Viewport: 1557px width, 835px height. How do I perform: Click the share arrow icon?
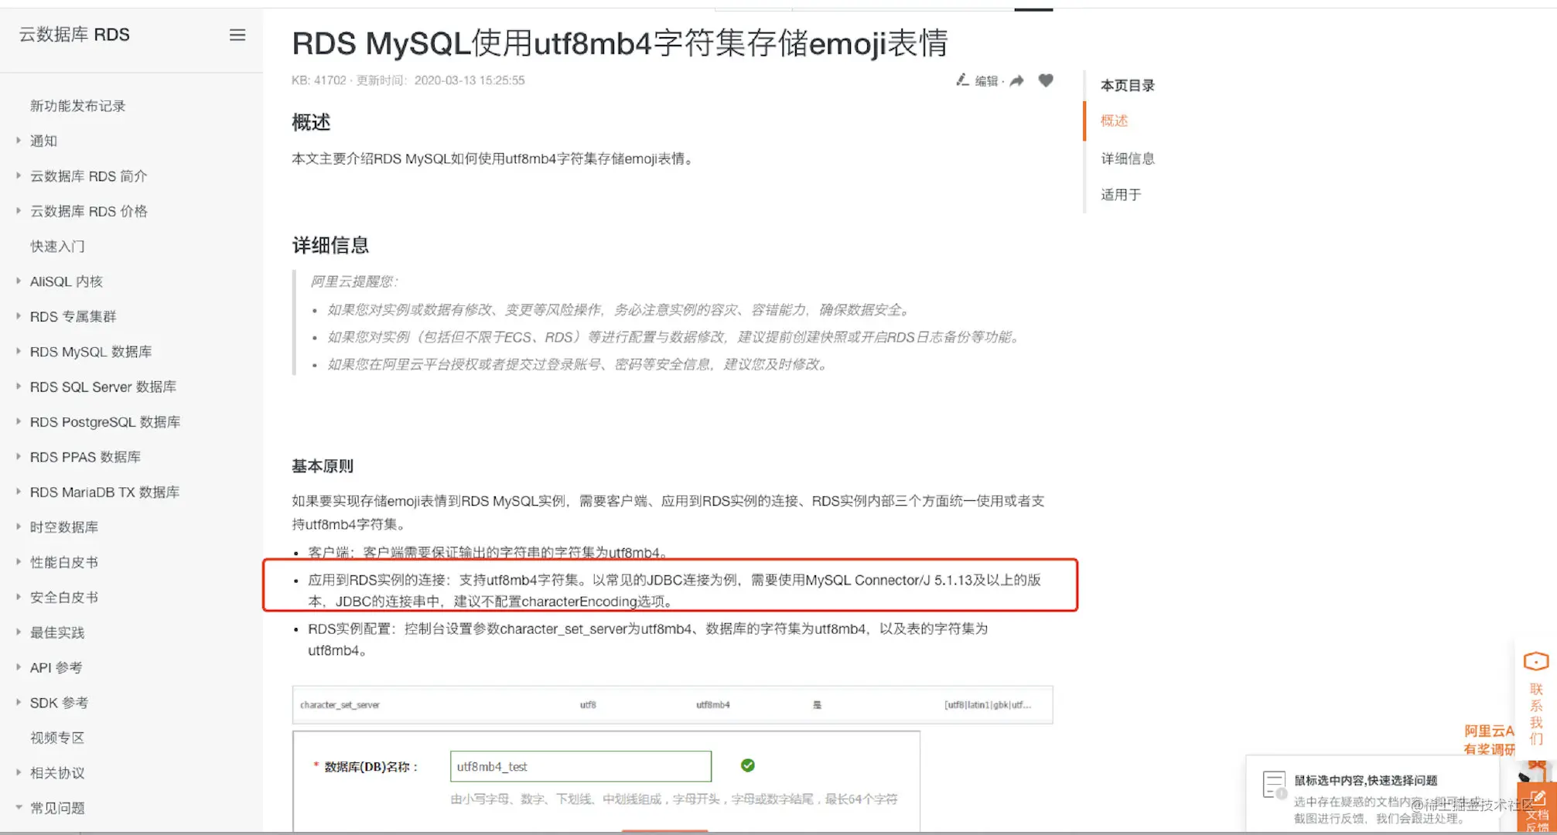(1017, 80)
